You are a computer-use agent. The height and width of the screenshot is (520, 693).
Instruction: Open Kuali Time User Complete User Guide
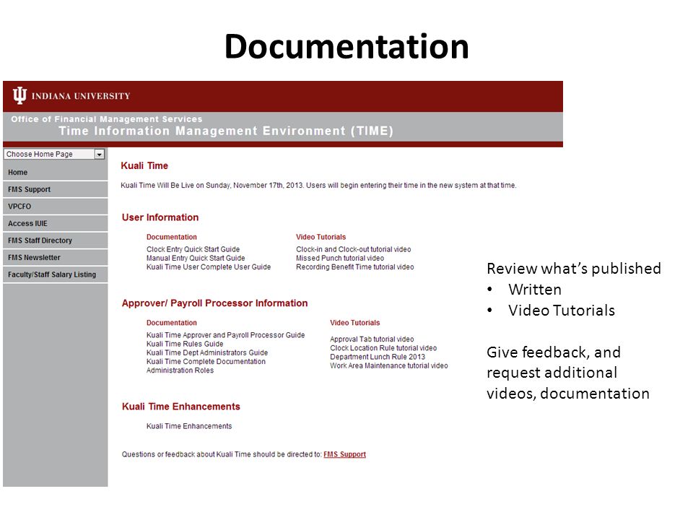coord(209,267)
